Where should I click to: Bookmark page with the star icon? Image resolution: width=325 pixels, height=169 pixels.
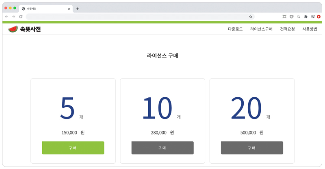click(251, 17)
